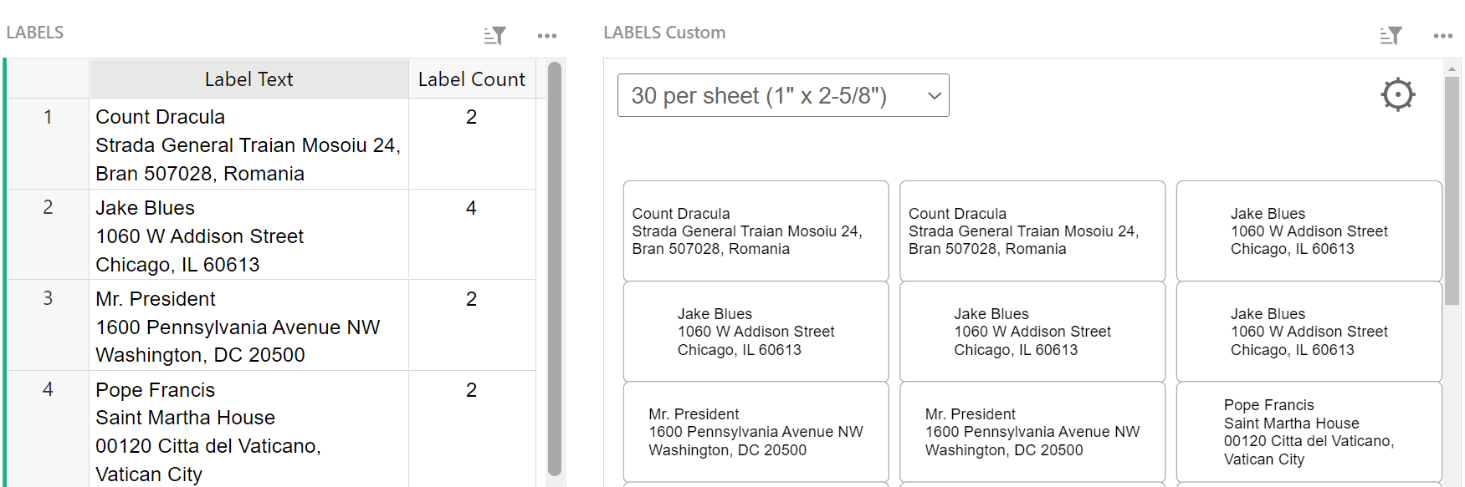Open sort and filter for LABELS Custom widget
This screenshot has height=487, width=1465.
[x=1390, y=36]
